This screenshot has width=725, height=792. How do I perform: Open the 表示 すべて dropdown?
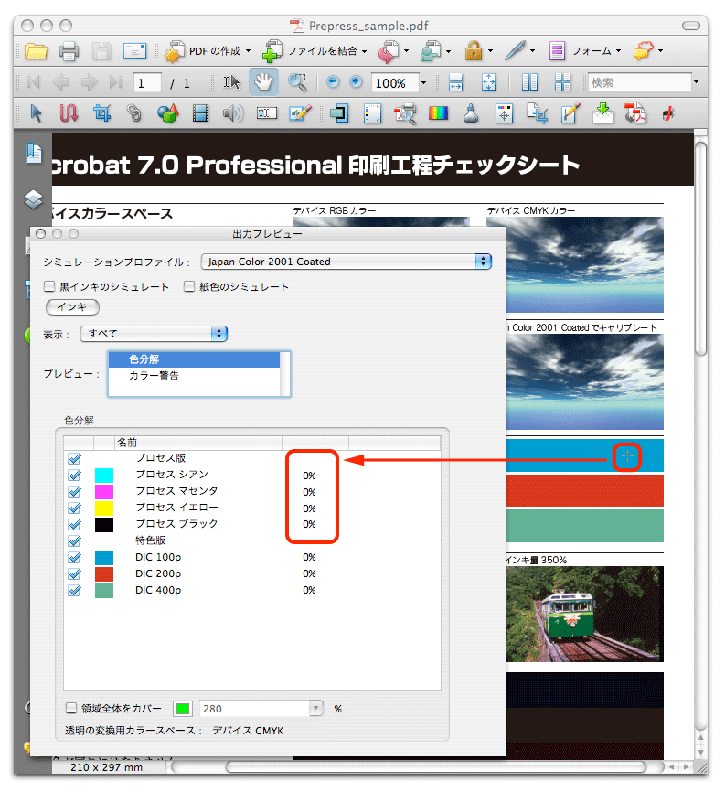click(x=154, y=334)
